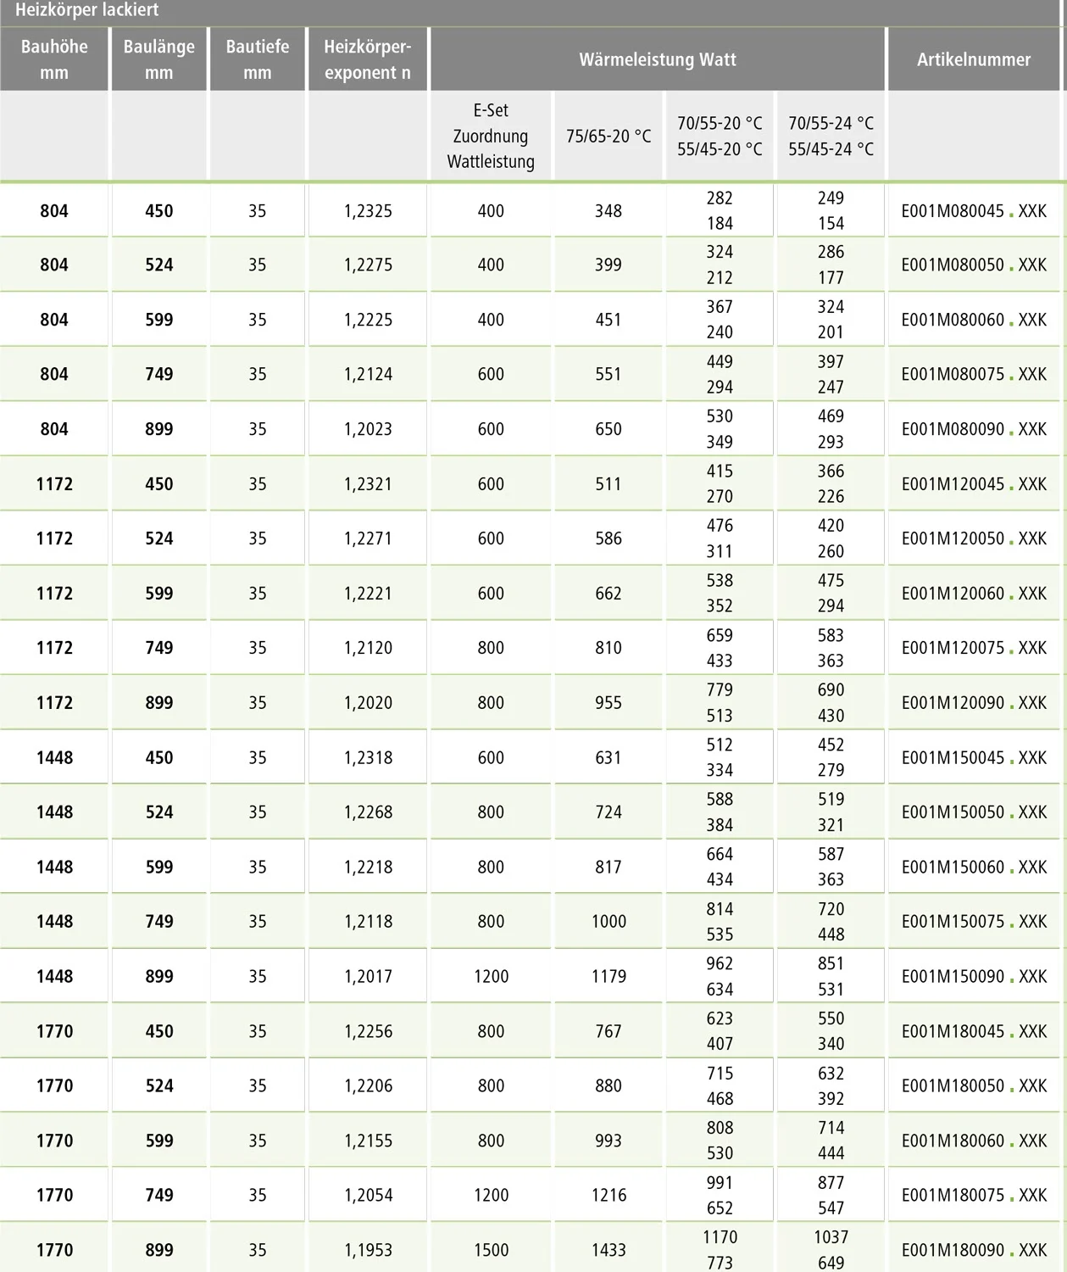Select the 1433 watt output cell
1067x1272 pixels.
609,1250
